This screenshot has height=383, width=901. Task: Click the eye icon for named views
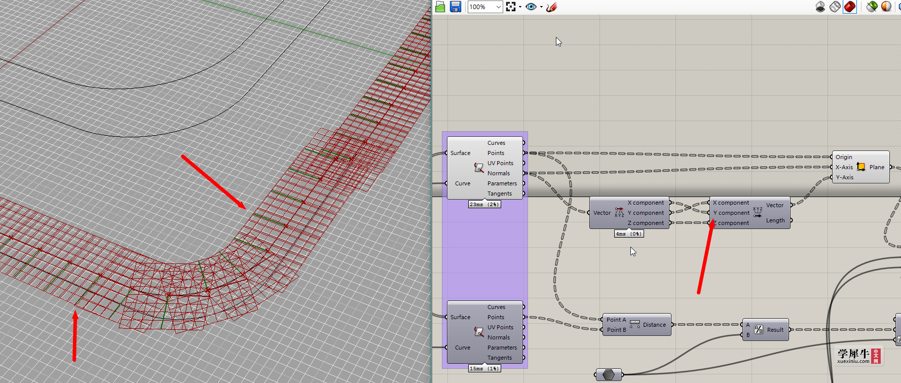click(531, 7)
